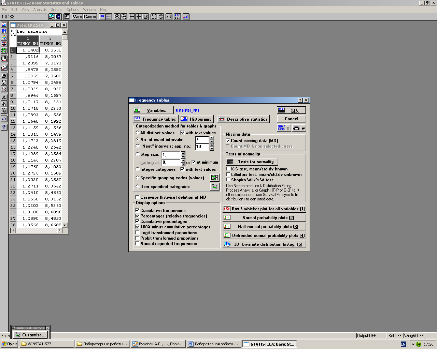
Task: Click inside the exact intervals number field
Action: click(x=202, y=140)
